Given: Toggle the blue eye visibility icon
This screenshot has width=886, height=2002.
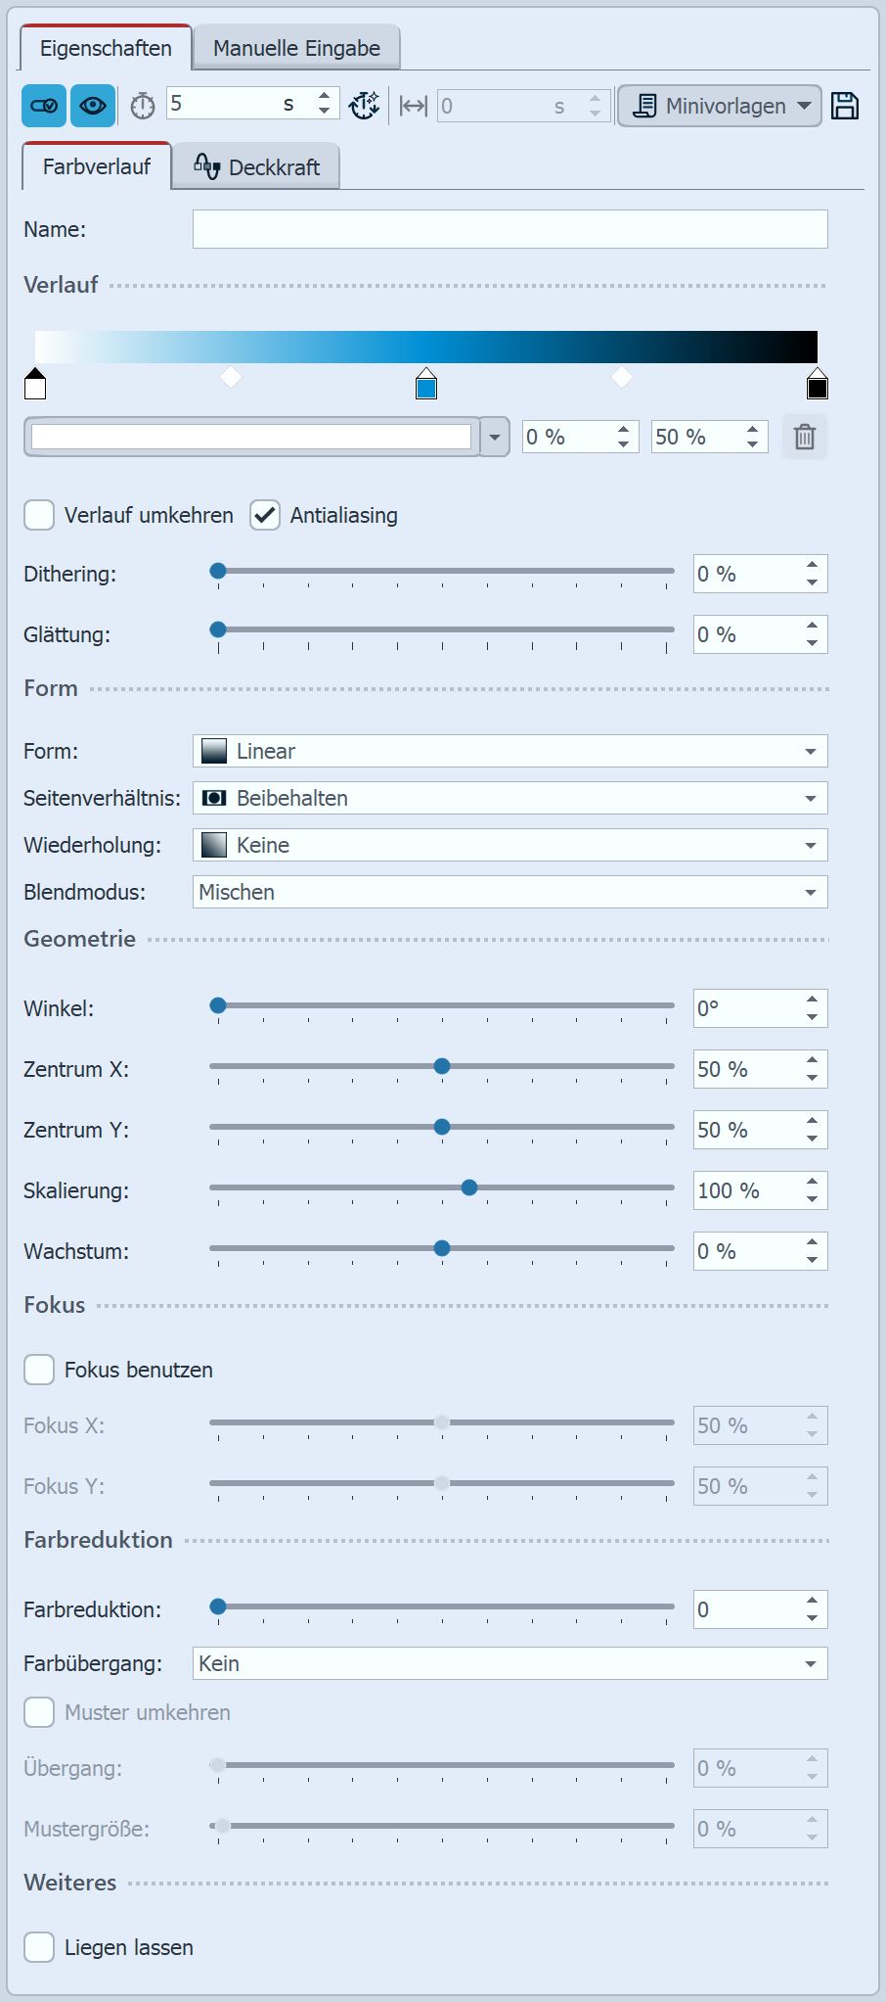Looking at the screenshot, I should pos(93,106).
